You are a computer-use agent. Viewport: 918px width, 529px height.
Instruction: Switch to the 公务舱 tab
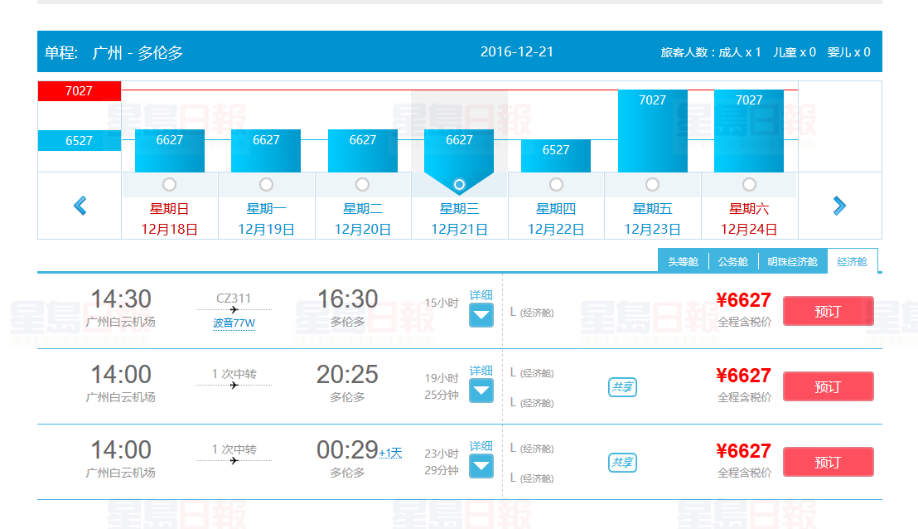click(732, 261)
